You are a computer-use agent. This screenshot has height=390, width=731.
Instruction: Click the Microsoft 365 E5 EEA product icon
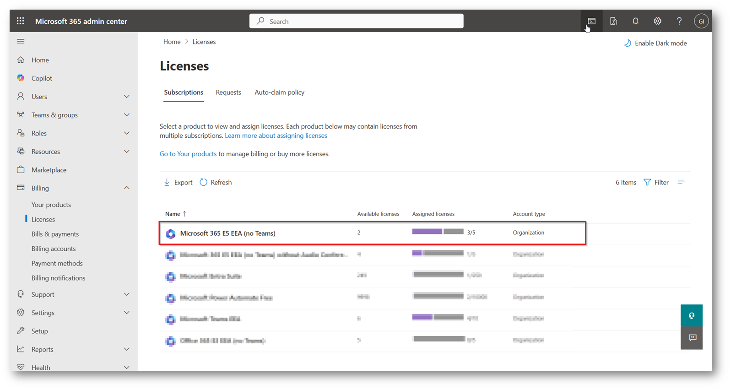(x=171, y=234)
